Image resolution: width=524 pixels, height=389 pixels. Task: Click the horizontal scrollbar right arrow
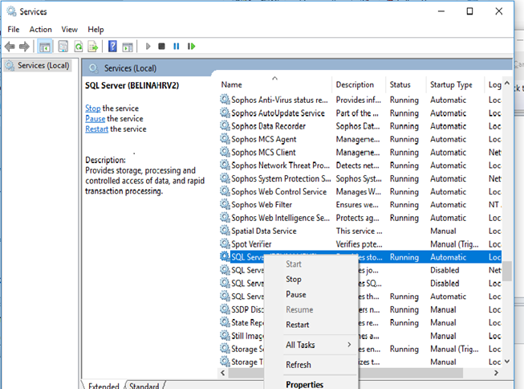click(496, 373)
